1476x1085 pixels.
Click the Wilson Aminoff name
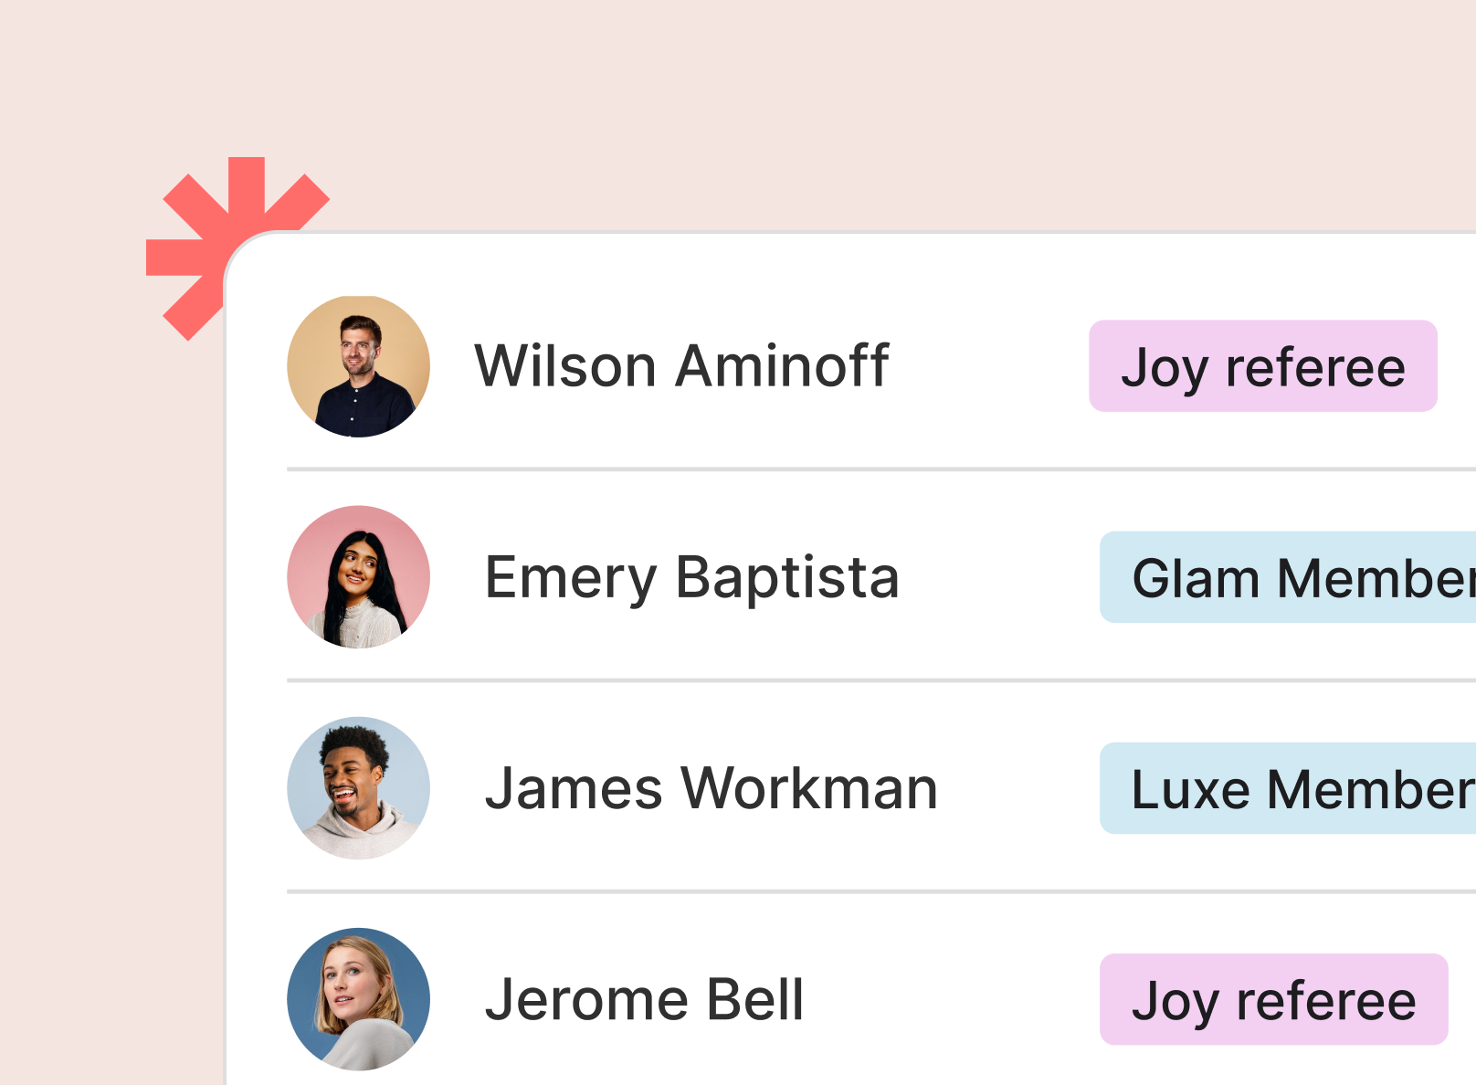coord(681,366)
